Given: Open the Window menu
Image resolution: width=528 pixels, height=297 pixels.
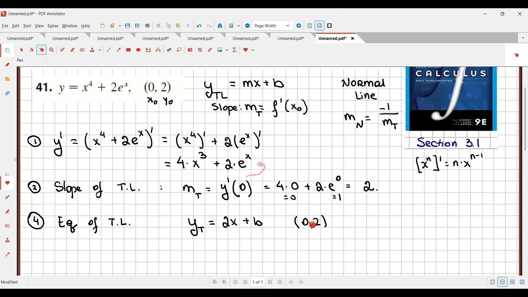Looking at the screenshot, I should (70, 26).
